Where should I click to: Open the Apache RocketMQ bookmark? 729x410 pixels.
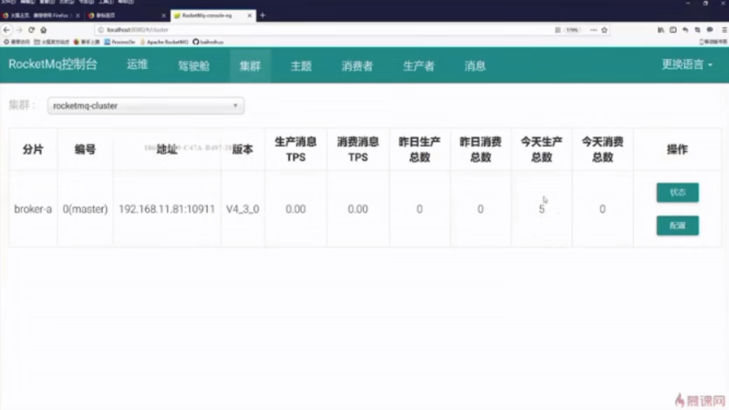[164, 42]
